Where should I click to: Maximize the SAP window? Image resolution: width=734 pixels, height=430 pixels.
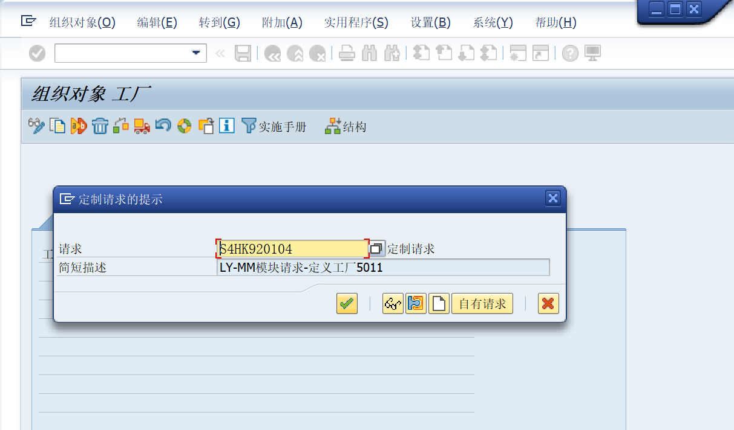pyautogui.click(x=675, y=9)
